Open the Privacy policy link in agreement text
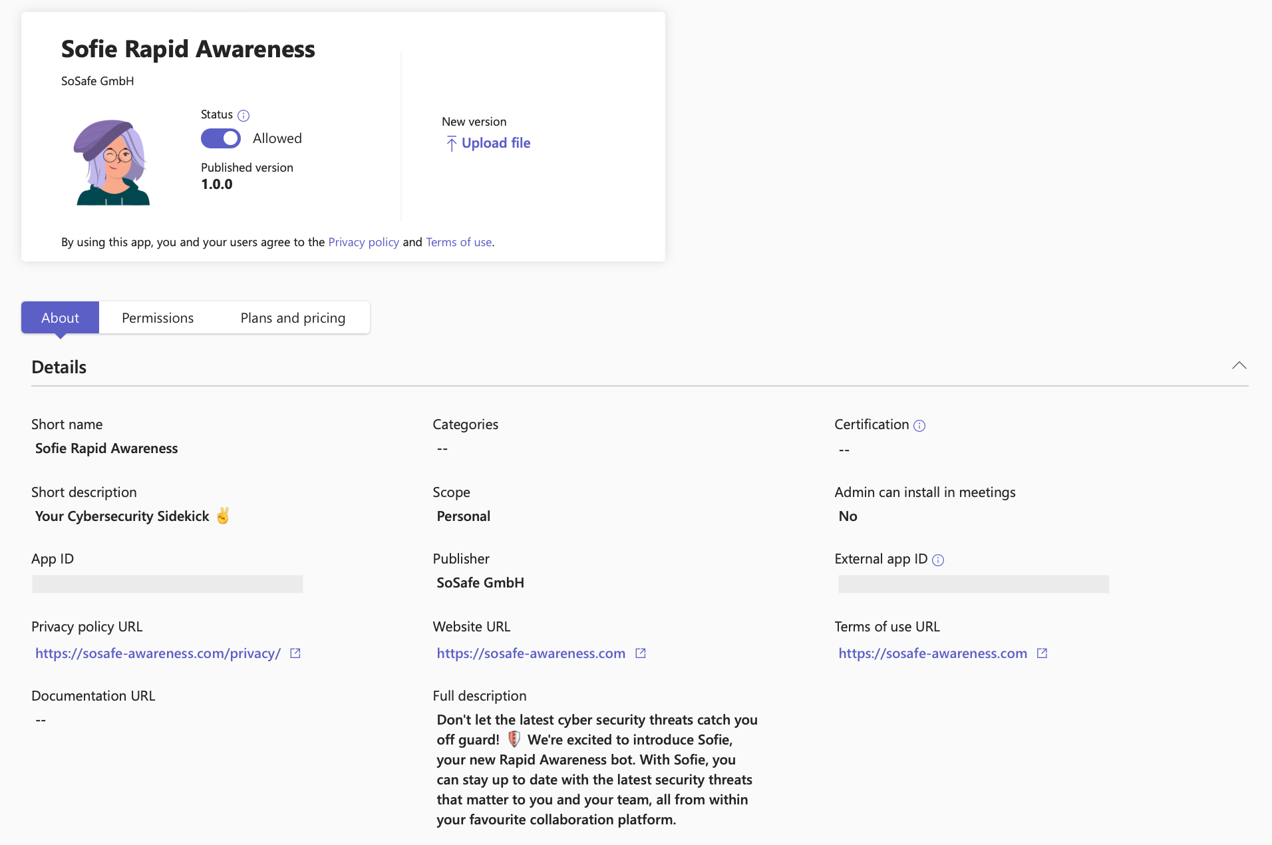This screenshot has width=1272, height=845. (x=363, y=242)
